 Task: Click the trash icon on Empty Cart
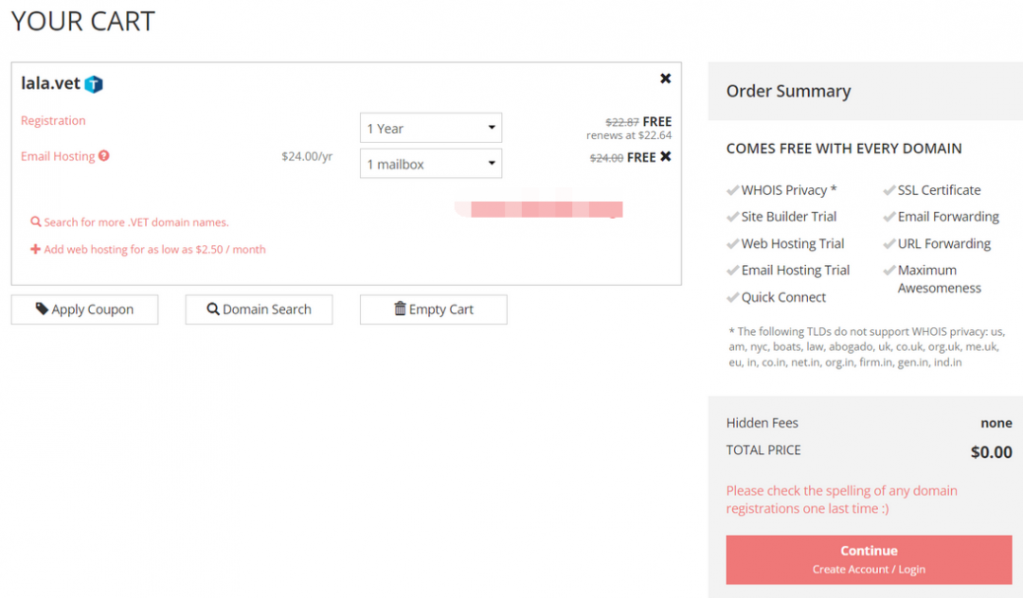click(x=400, y=308)
